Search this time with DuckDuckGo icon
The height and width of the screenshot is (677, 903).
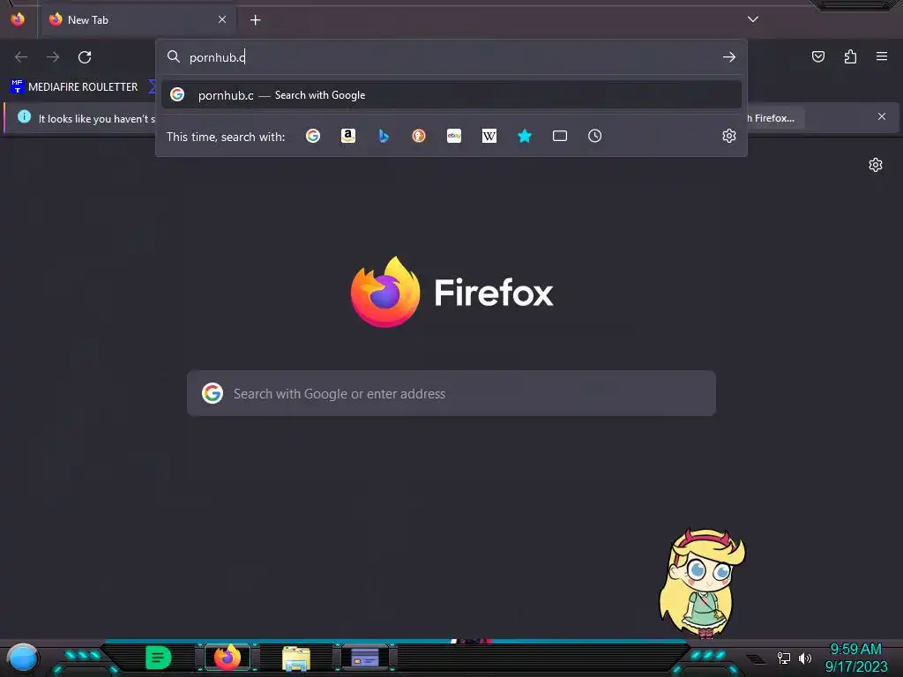point(419,136)
